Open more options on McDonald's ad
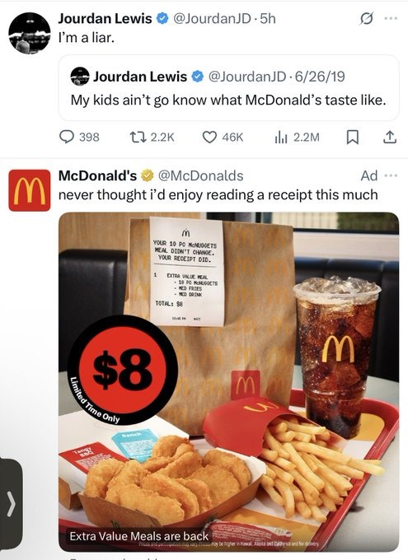The image size is (408, 560). (391, 175)
